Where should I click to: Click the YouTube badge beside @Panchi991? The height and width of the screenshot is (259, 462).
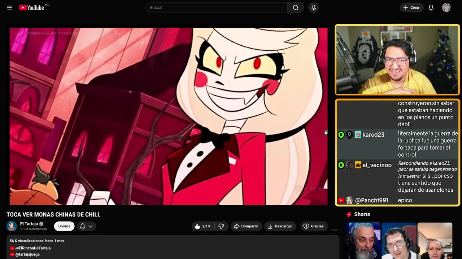click(x=341, y=200)
